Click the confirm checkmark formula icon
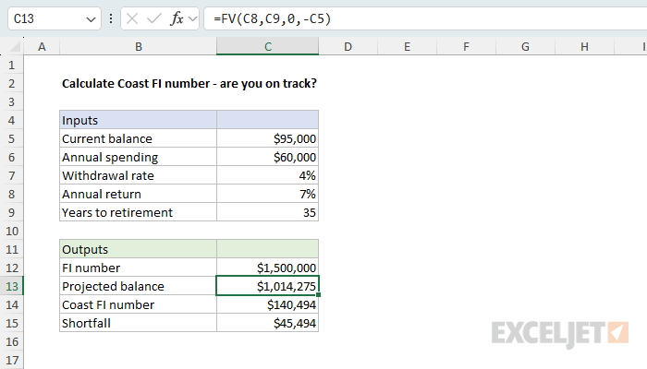 pos(154,18)
